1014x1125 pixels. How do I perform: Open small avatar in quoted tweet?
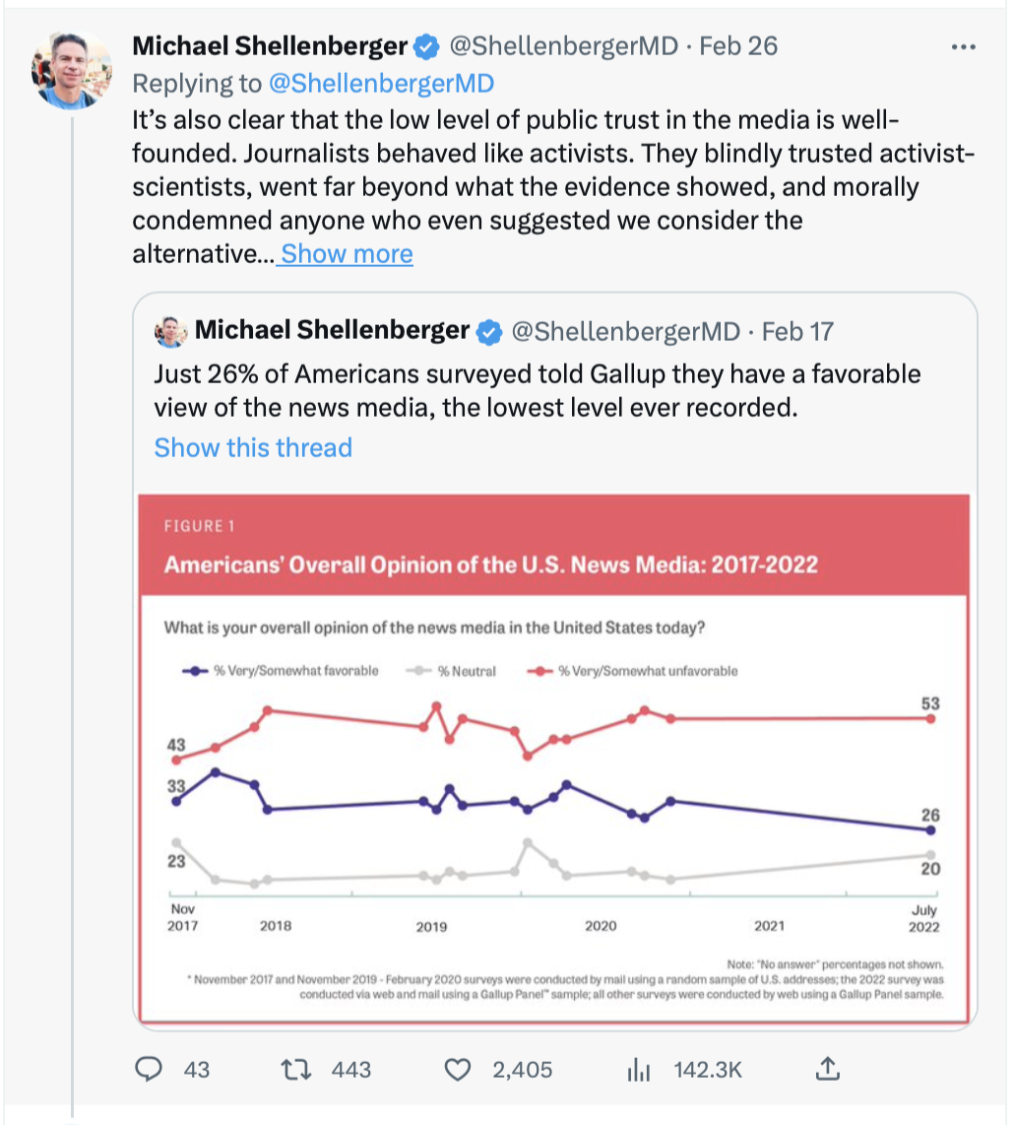170,331
